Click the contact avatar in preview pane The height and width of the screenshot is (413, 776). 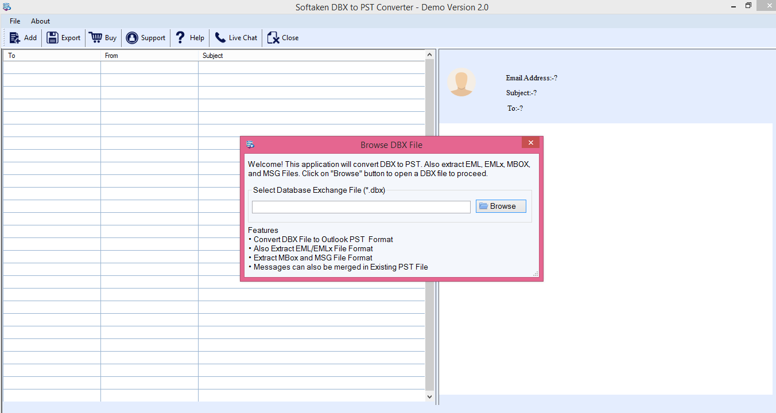tap(461, 82)
